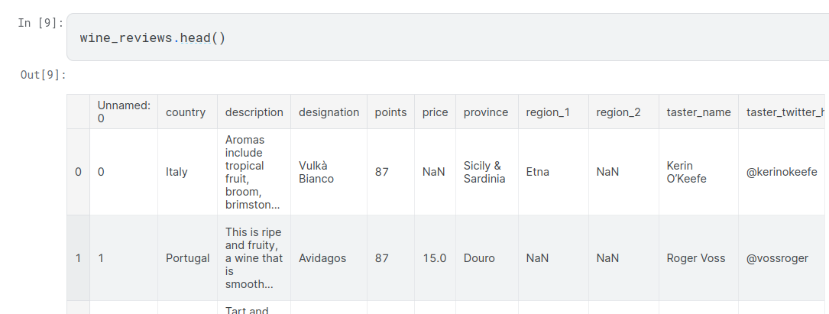Select the price column header

pyautogui.click(x=435, y=112)
